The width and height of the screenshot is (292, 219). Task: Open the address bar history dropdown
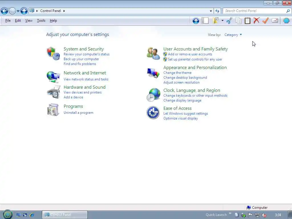pos(211,11)
